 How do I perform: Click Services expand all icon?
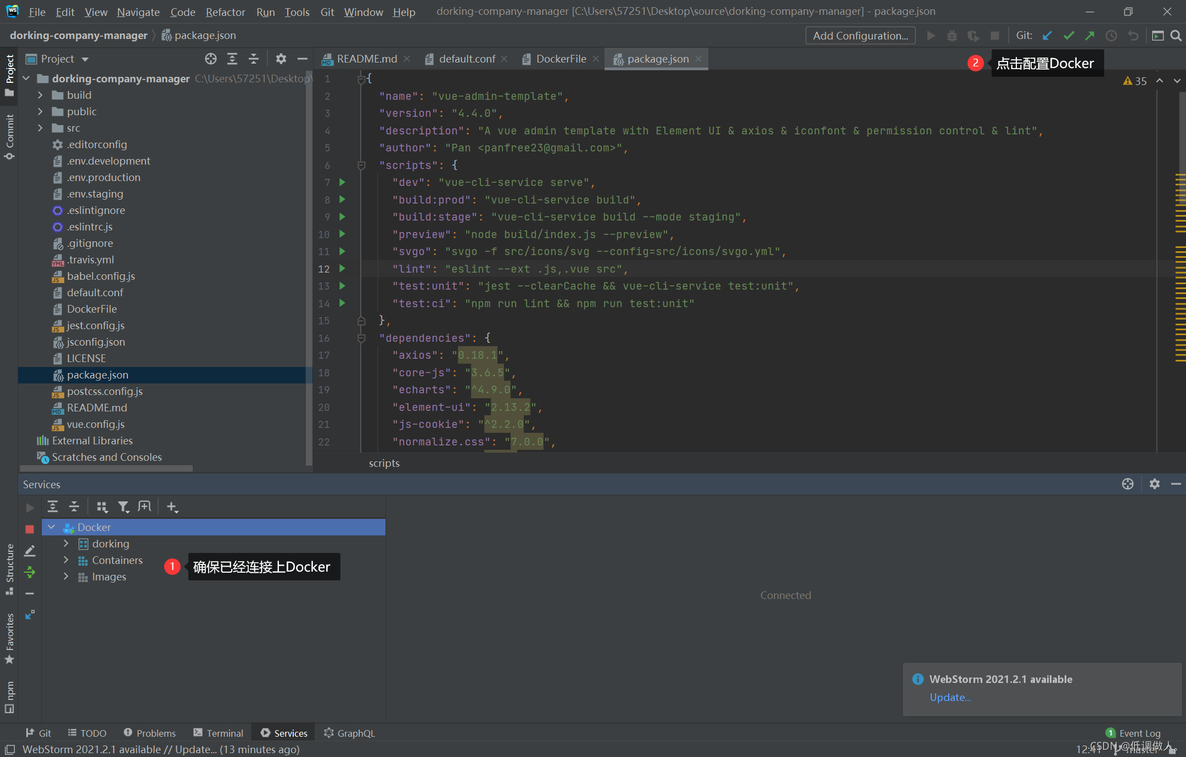pos(53,506)
